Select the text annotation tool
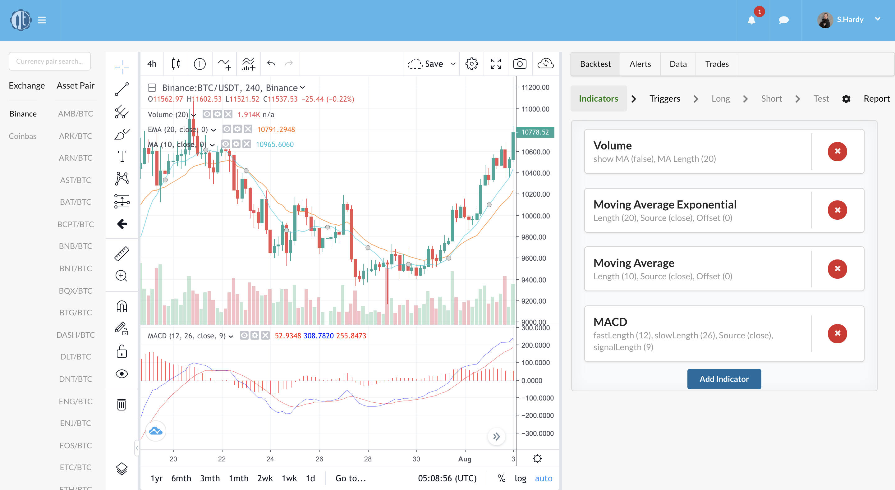This screenshot has height=490, width=895. 122,156
